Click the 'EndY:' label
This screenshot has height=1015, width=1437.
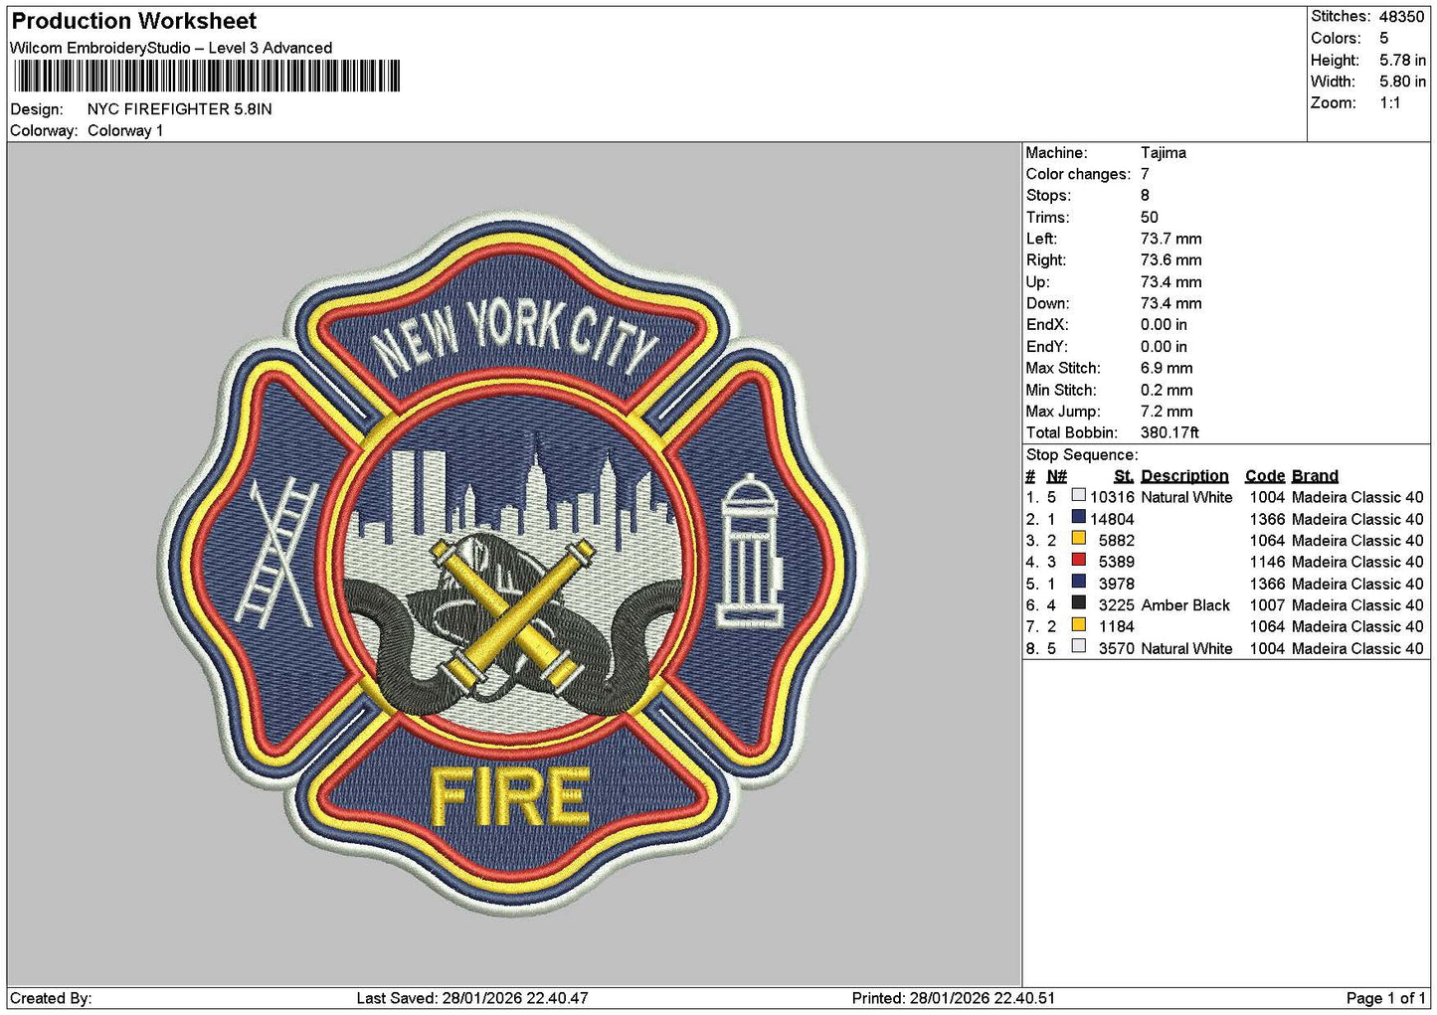point(1047,347)
